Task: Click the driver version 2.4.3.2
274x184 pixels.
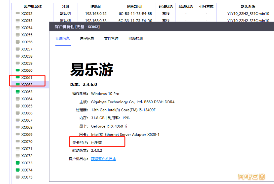Action: tap(96, 151)
